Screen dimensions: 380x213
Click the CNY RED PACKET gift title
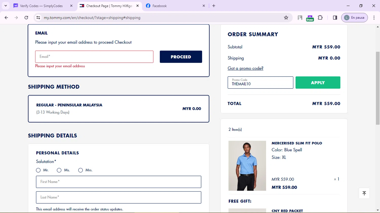287,211
